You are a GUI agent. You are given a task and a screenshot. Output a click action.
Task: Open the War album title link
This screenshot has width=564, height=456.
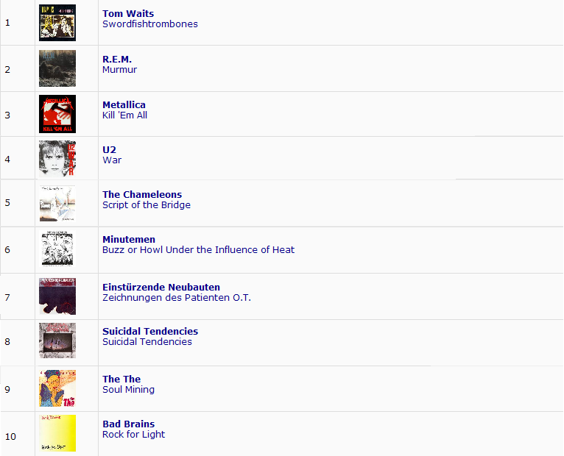tap(112, 160)
